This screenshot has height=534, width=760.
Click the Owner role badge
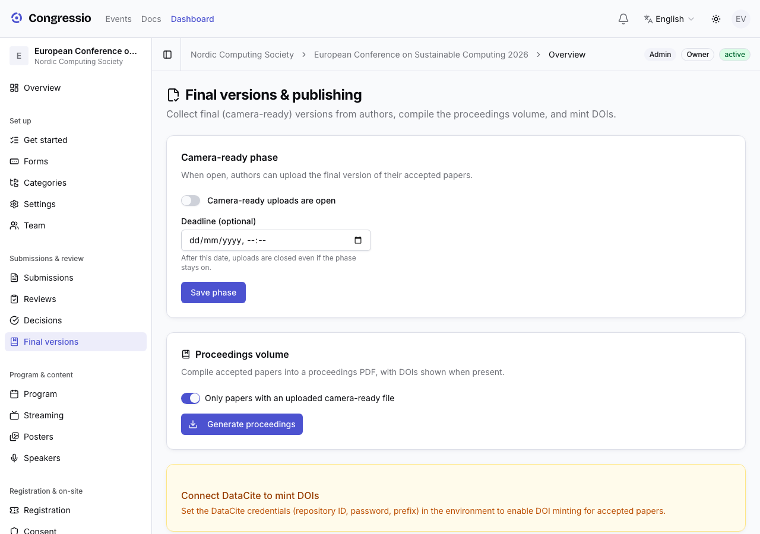(698, 55)
